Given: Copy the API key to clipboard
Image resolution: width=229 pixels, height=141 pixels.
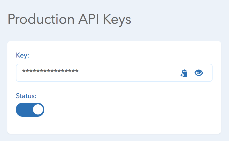Looking at the screenshot, I should pyautogui.click(x=184, y=73).
